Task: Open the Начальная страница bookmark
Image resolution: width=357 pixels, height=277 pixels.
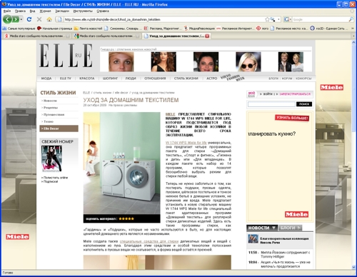Action: [54, 29]
